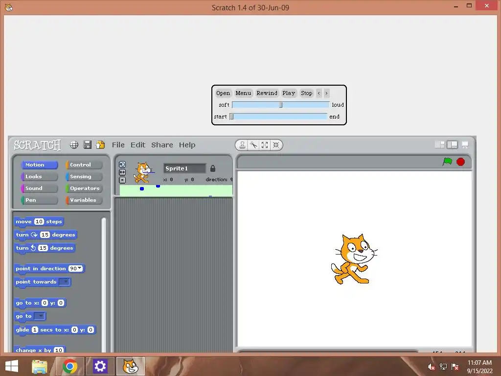This screenshot has height=376, width=501.
Task: Click the network tray icon
Action: click(x=443, y=367)
